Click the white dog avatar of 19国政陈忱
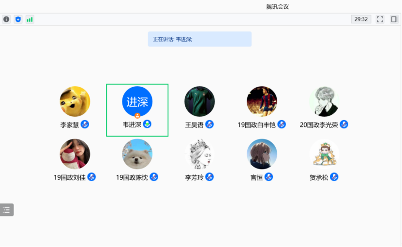 tap(137, 154)
